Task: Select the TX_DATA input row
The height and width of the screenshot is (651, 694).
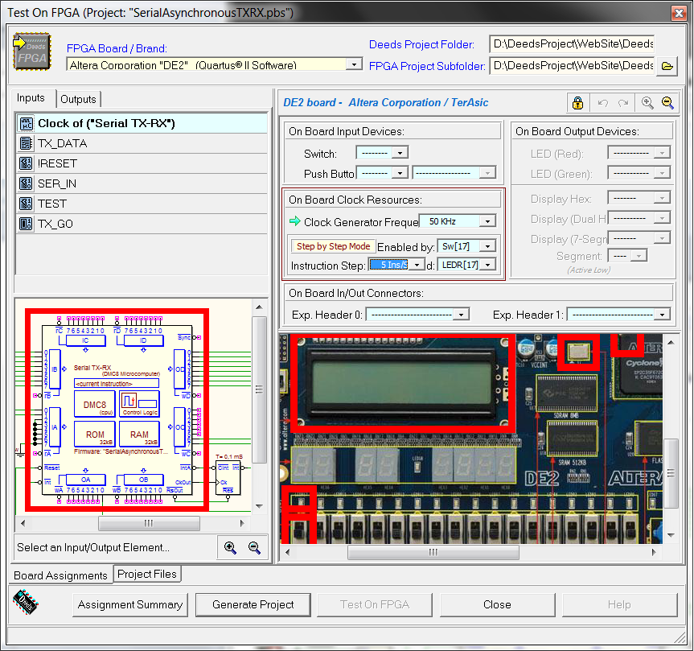Action: [x=142, y=143]
